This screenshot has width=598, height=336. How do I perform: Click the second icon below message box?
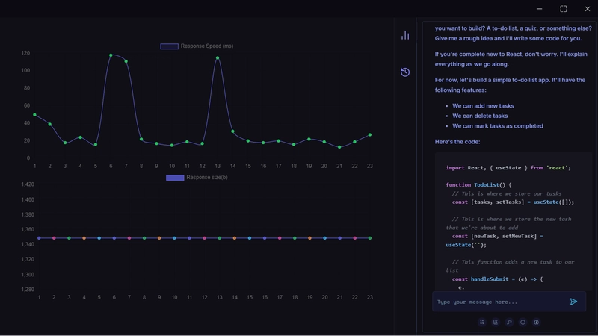pos(496,323)
